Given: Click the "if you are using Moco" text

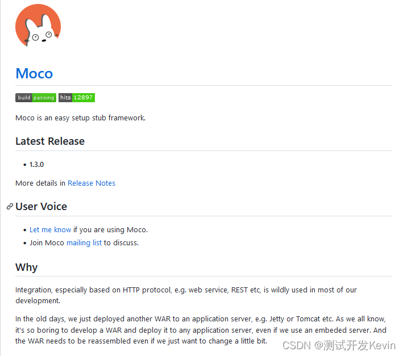Looking at the screenshot, I should (x=111, y=229).
